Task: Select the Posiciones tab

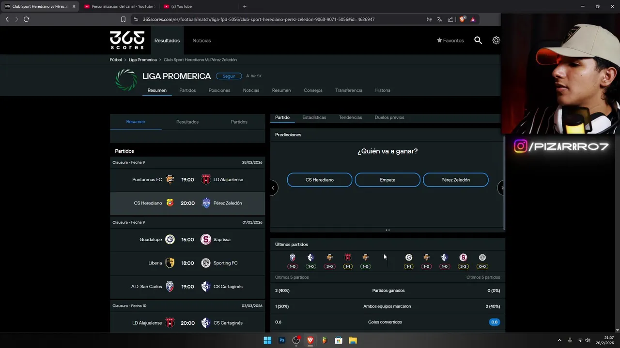Action: pos(219,90)
